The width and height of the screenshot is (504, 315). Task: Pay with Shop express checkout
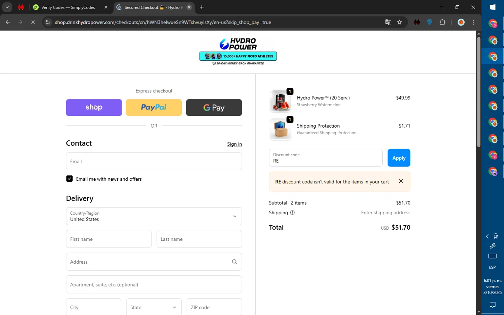coord(94,107)
